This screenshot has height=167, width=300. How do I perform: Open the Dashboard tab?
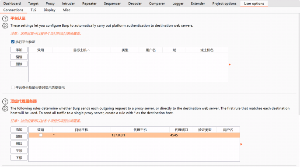coord(12,3)
